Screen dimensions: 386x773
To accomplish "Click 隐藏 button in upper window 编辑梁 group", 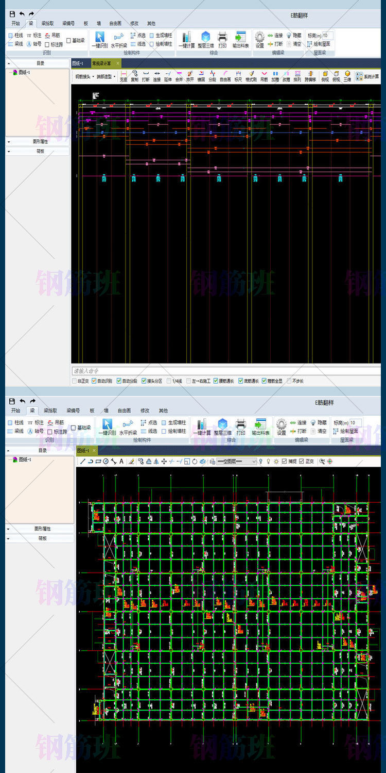I will [x=293, y=36].
